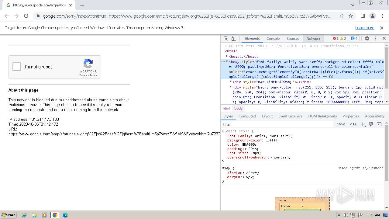
Task: Bookmark this tab with star icon
Action: [x=351, y=16]
